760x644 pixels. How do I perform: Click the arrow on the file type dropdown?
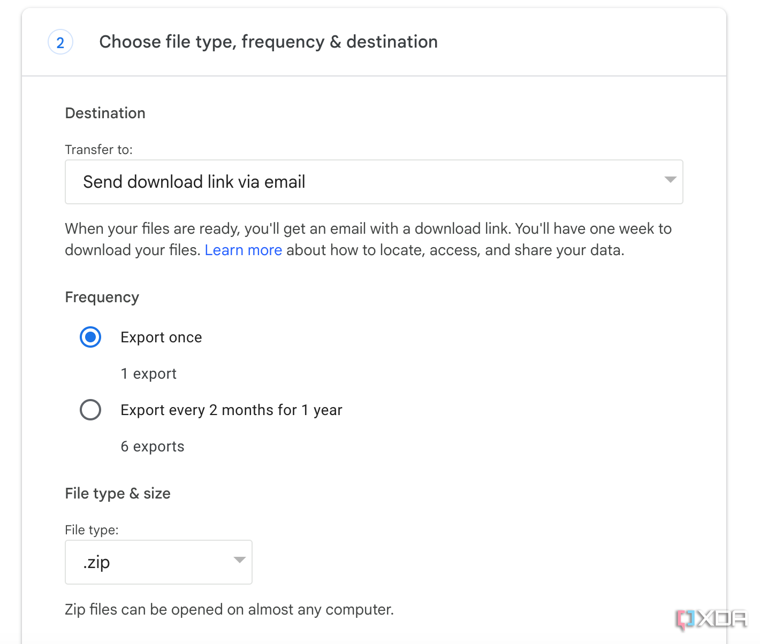(239, 560)
